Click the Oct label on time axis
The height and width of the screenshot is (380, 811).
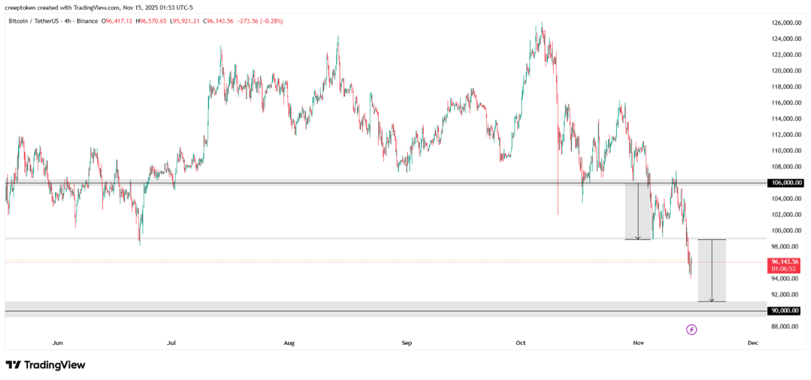(521, 343)
